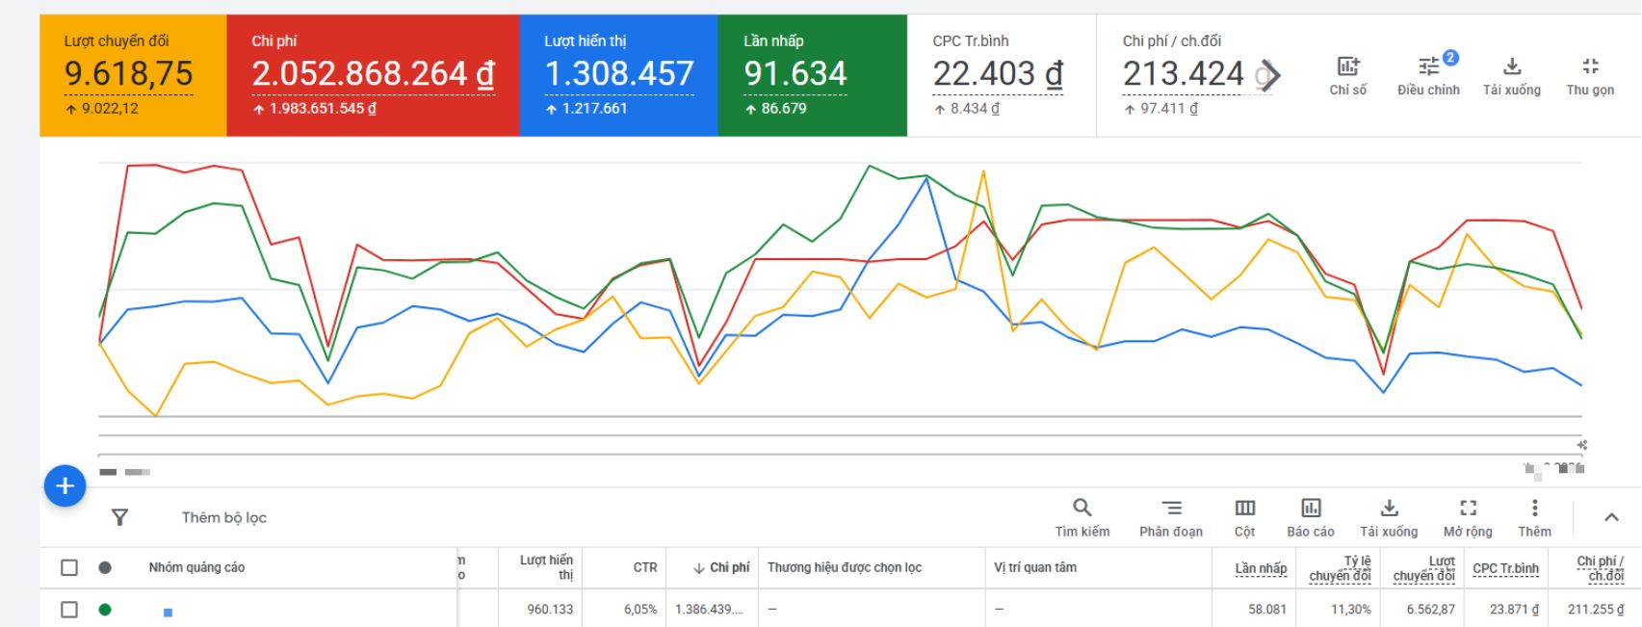Screen dimensions: 1642x627
Task: Tick checkbox in first ad group row
Action: tap(69, 609)
